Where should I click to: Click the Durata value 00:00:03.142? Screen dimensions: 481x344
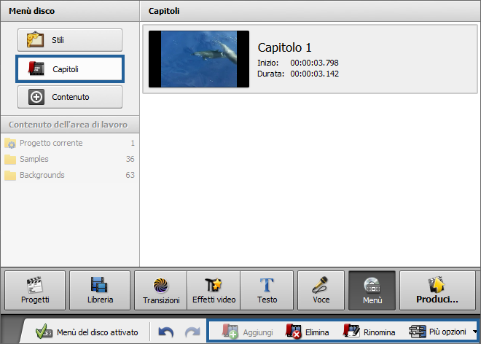314,74
